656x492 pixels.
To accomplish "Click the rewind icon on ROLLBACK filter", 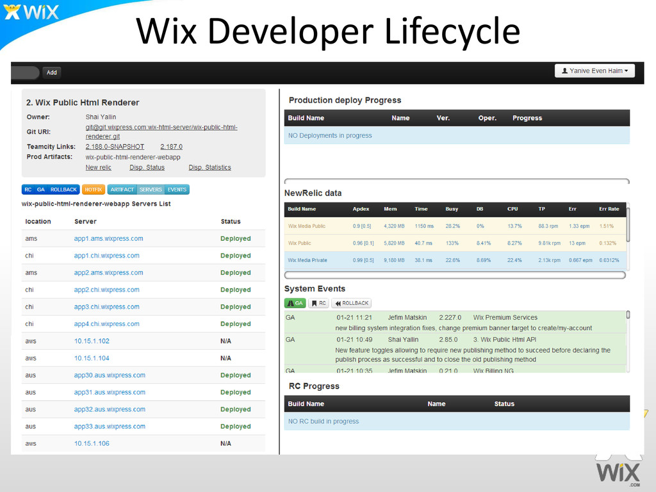I will (x=338, y=303).
